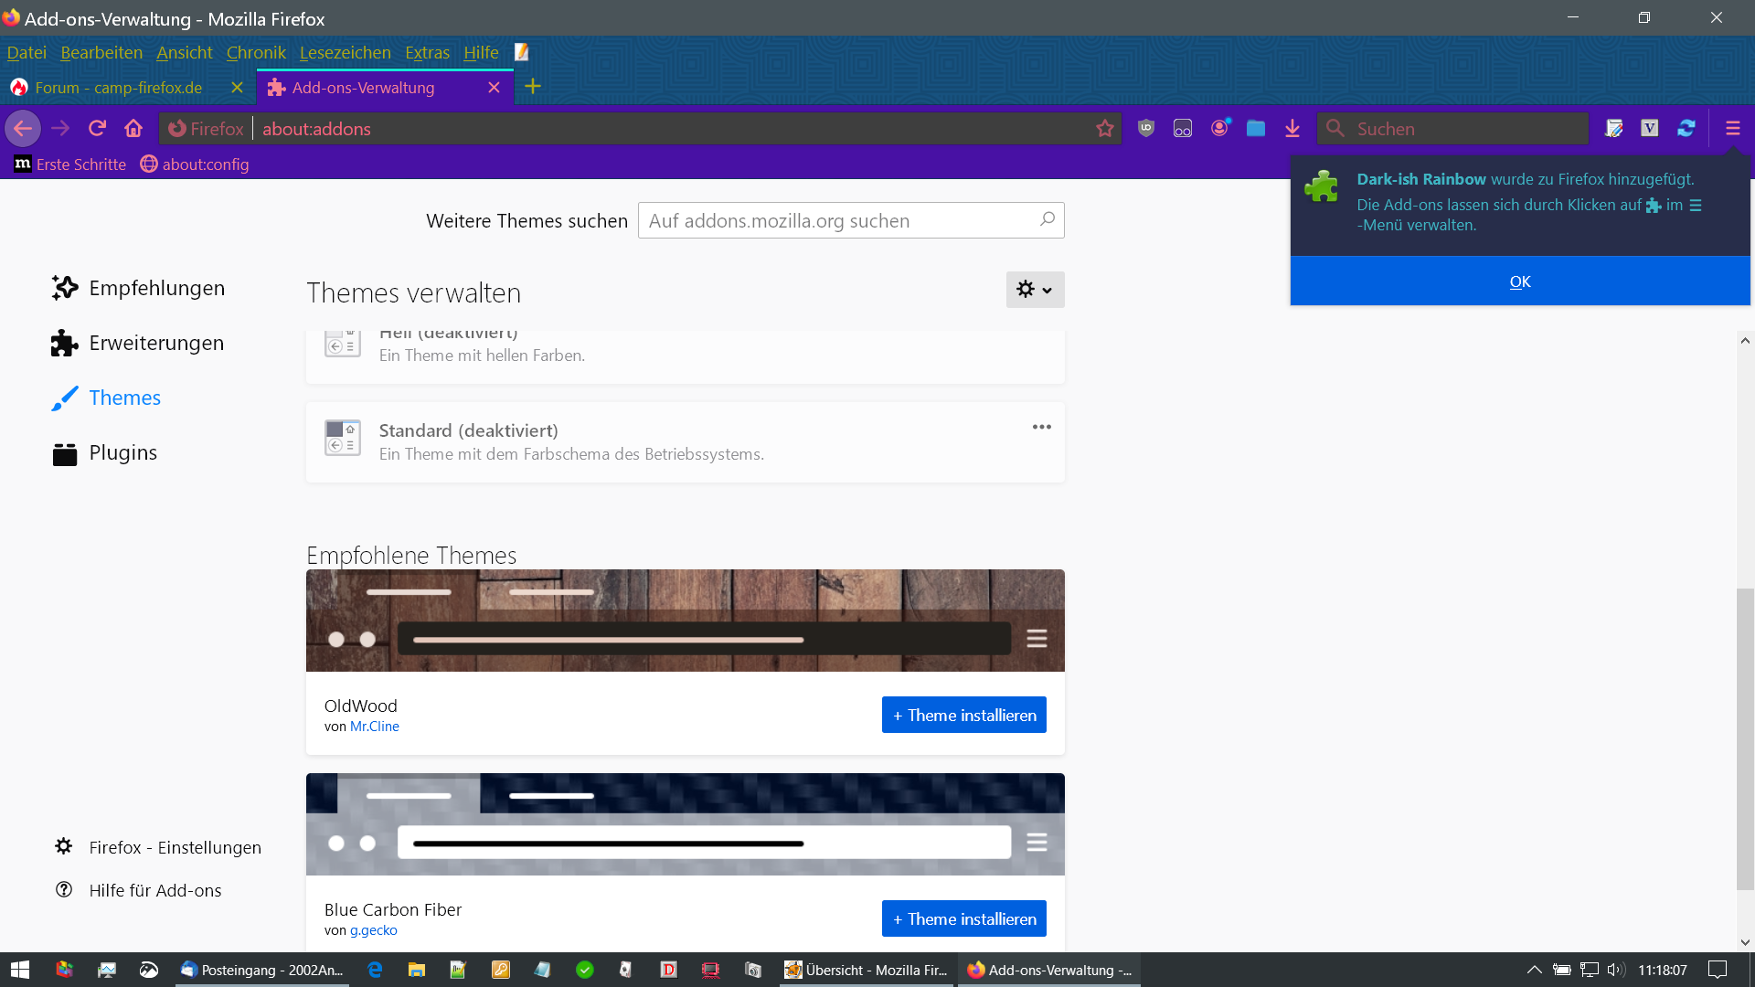Go back with the back arrow
Viewport: 1755px width, 987px height.
23,128
